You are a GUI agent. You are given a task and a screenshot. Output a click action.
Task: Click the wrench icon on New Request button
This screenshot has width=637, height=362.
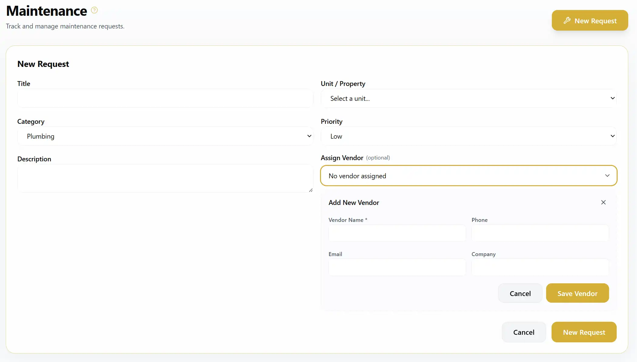pos(568,20)
